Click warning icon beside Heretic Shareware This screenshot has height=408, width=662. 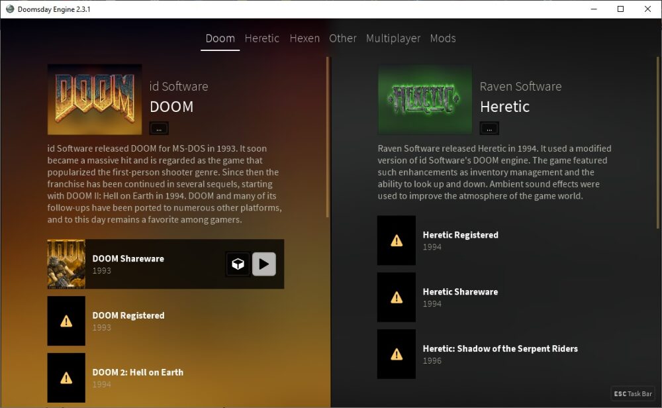pyautogui.click(x=397, y=298)
